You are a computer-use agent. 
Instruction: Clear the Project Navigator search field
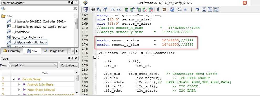pos(75,8)
